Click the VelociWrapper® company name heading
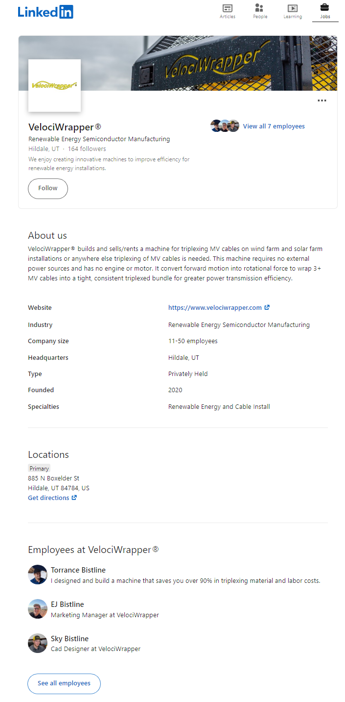345x702 pixels. pos(65,127)
